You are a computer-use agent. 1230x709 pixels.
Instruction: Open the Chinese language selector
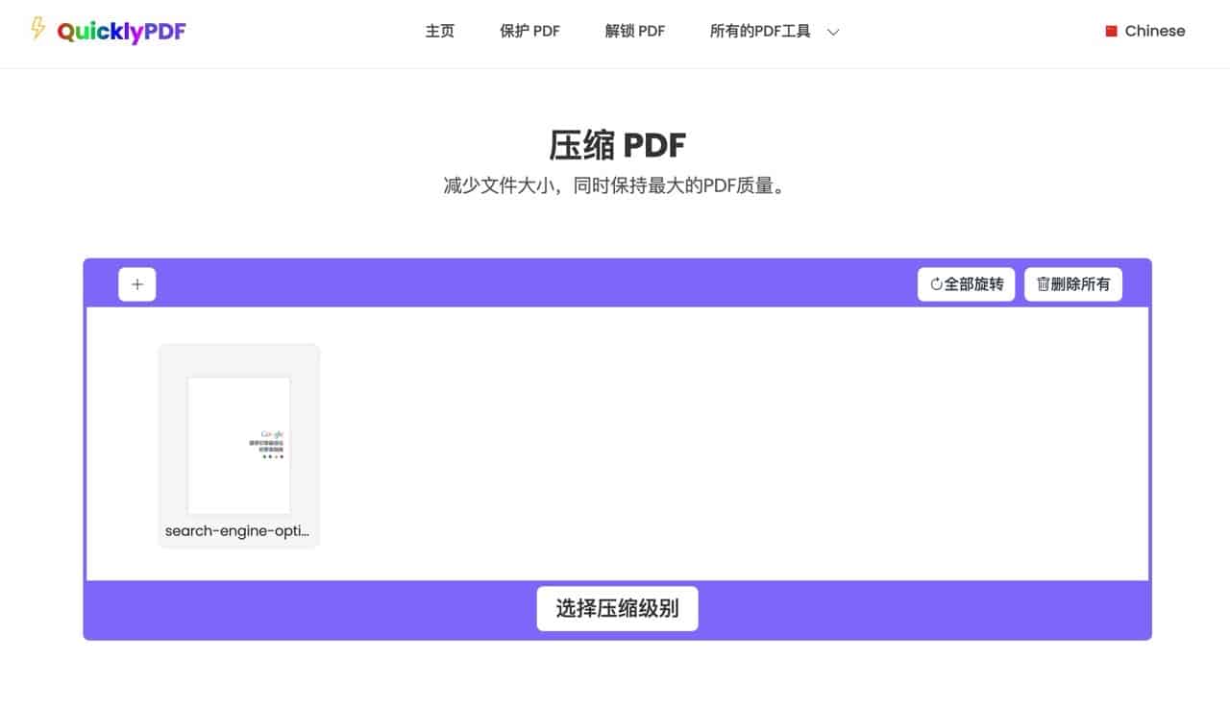click(x=1144, y=31)
